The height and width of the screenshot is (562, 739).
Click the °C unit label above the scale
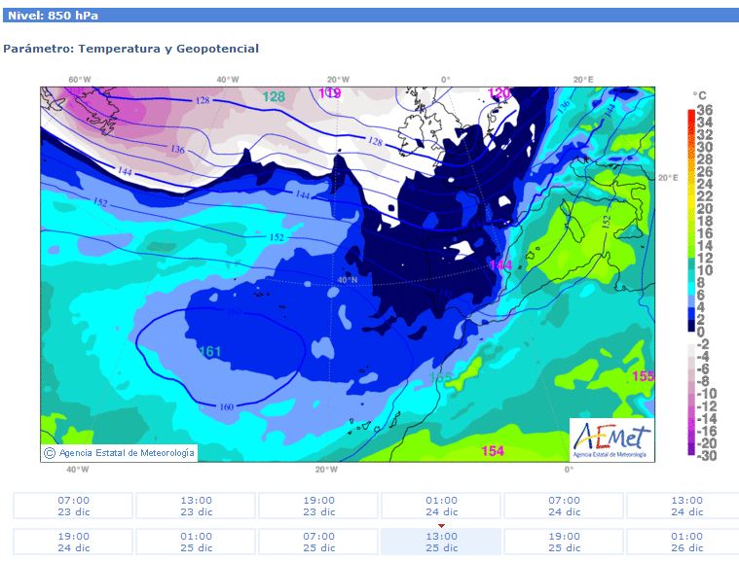point(699,95)
